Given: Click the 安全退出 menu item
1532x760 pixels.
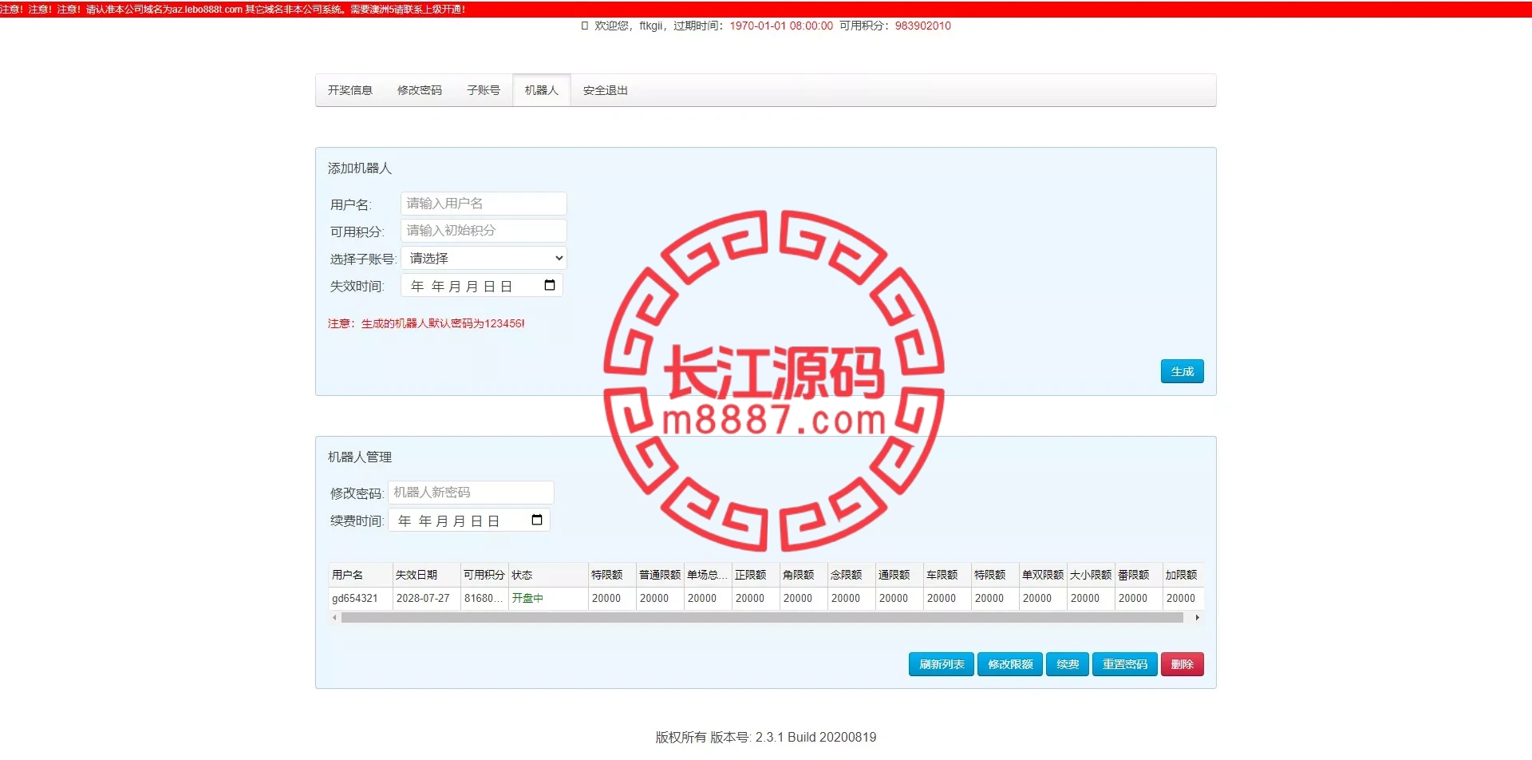Looking at the screenshot, I should [606, 90].
